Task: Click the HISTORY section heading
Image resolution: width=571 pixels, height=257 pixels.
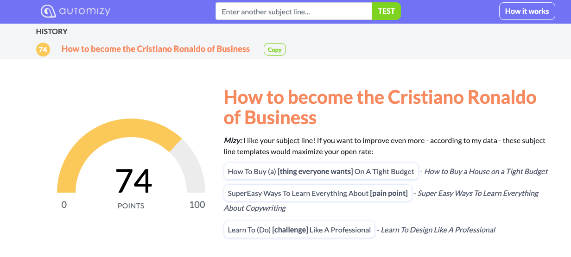Action: point(52,31)
